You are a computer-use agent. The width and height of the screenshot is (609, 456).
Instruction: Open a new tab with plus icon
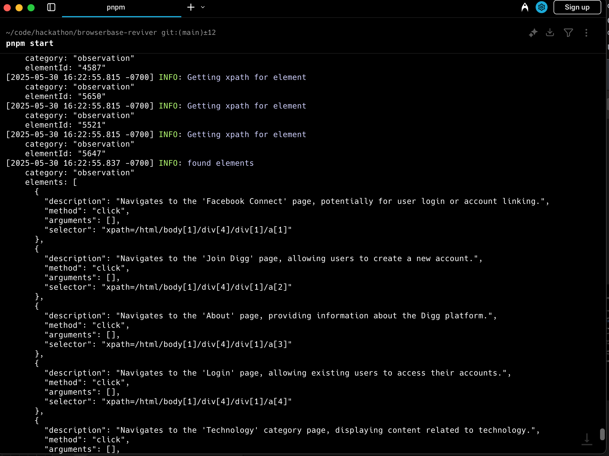pyautogui.click(x=191, y=7)
